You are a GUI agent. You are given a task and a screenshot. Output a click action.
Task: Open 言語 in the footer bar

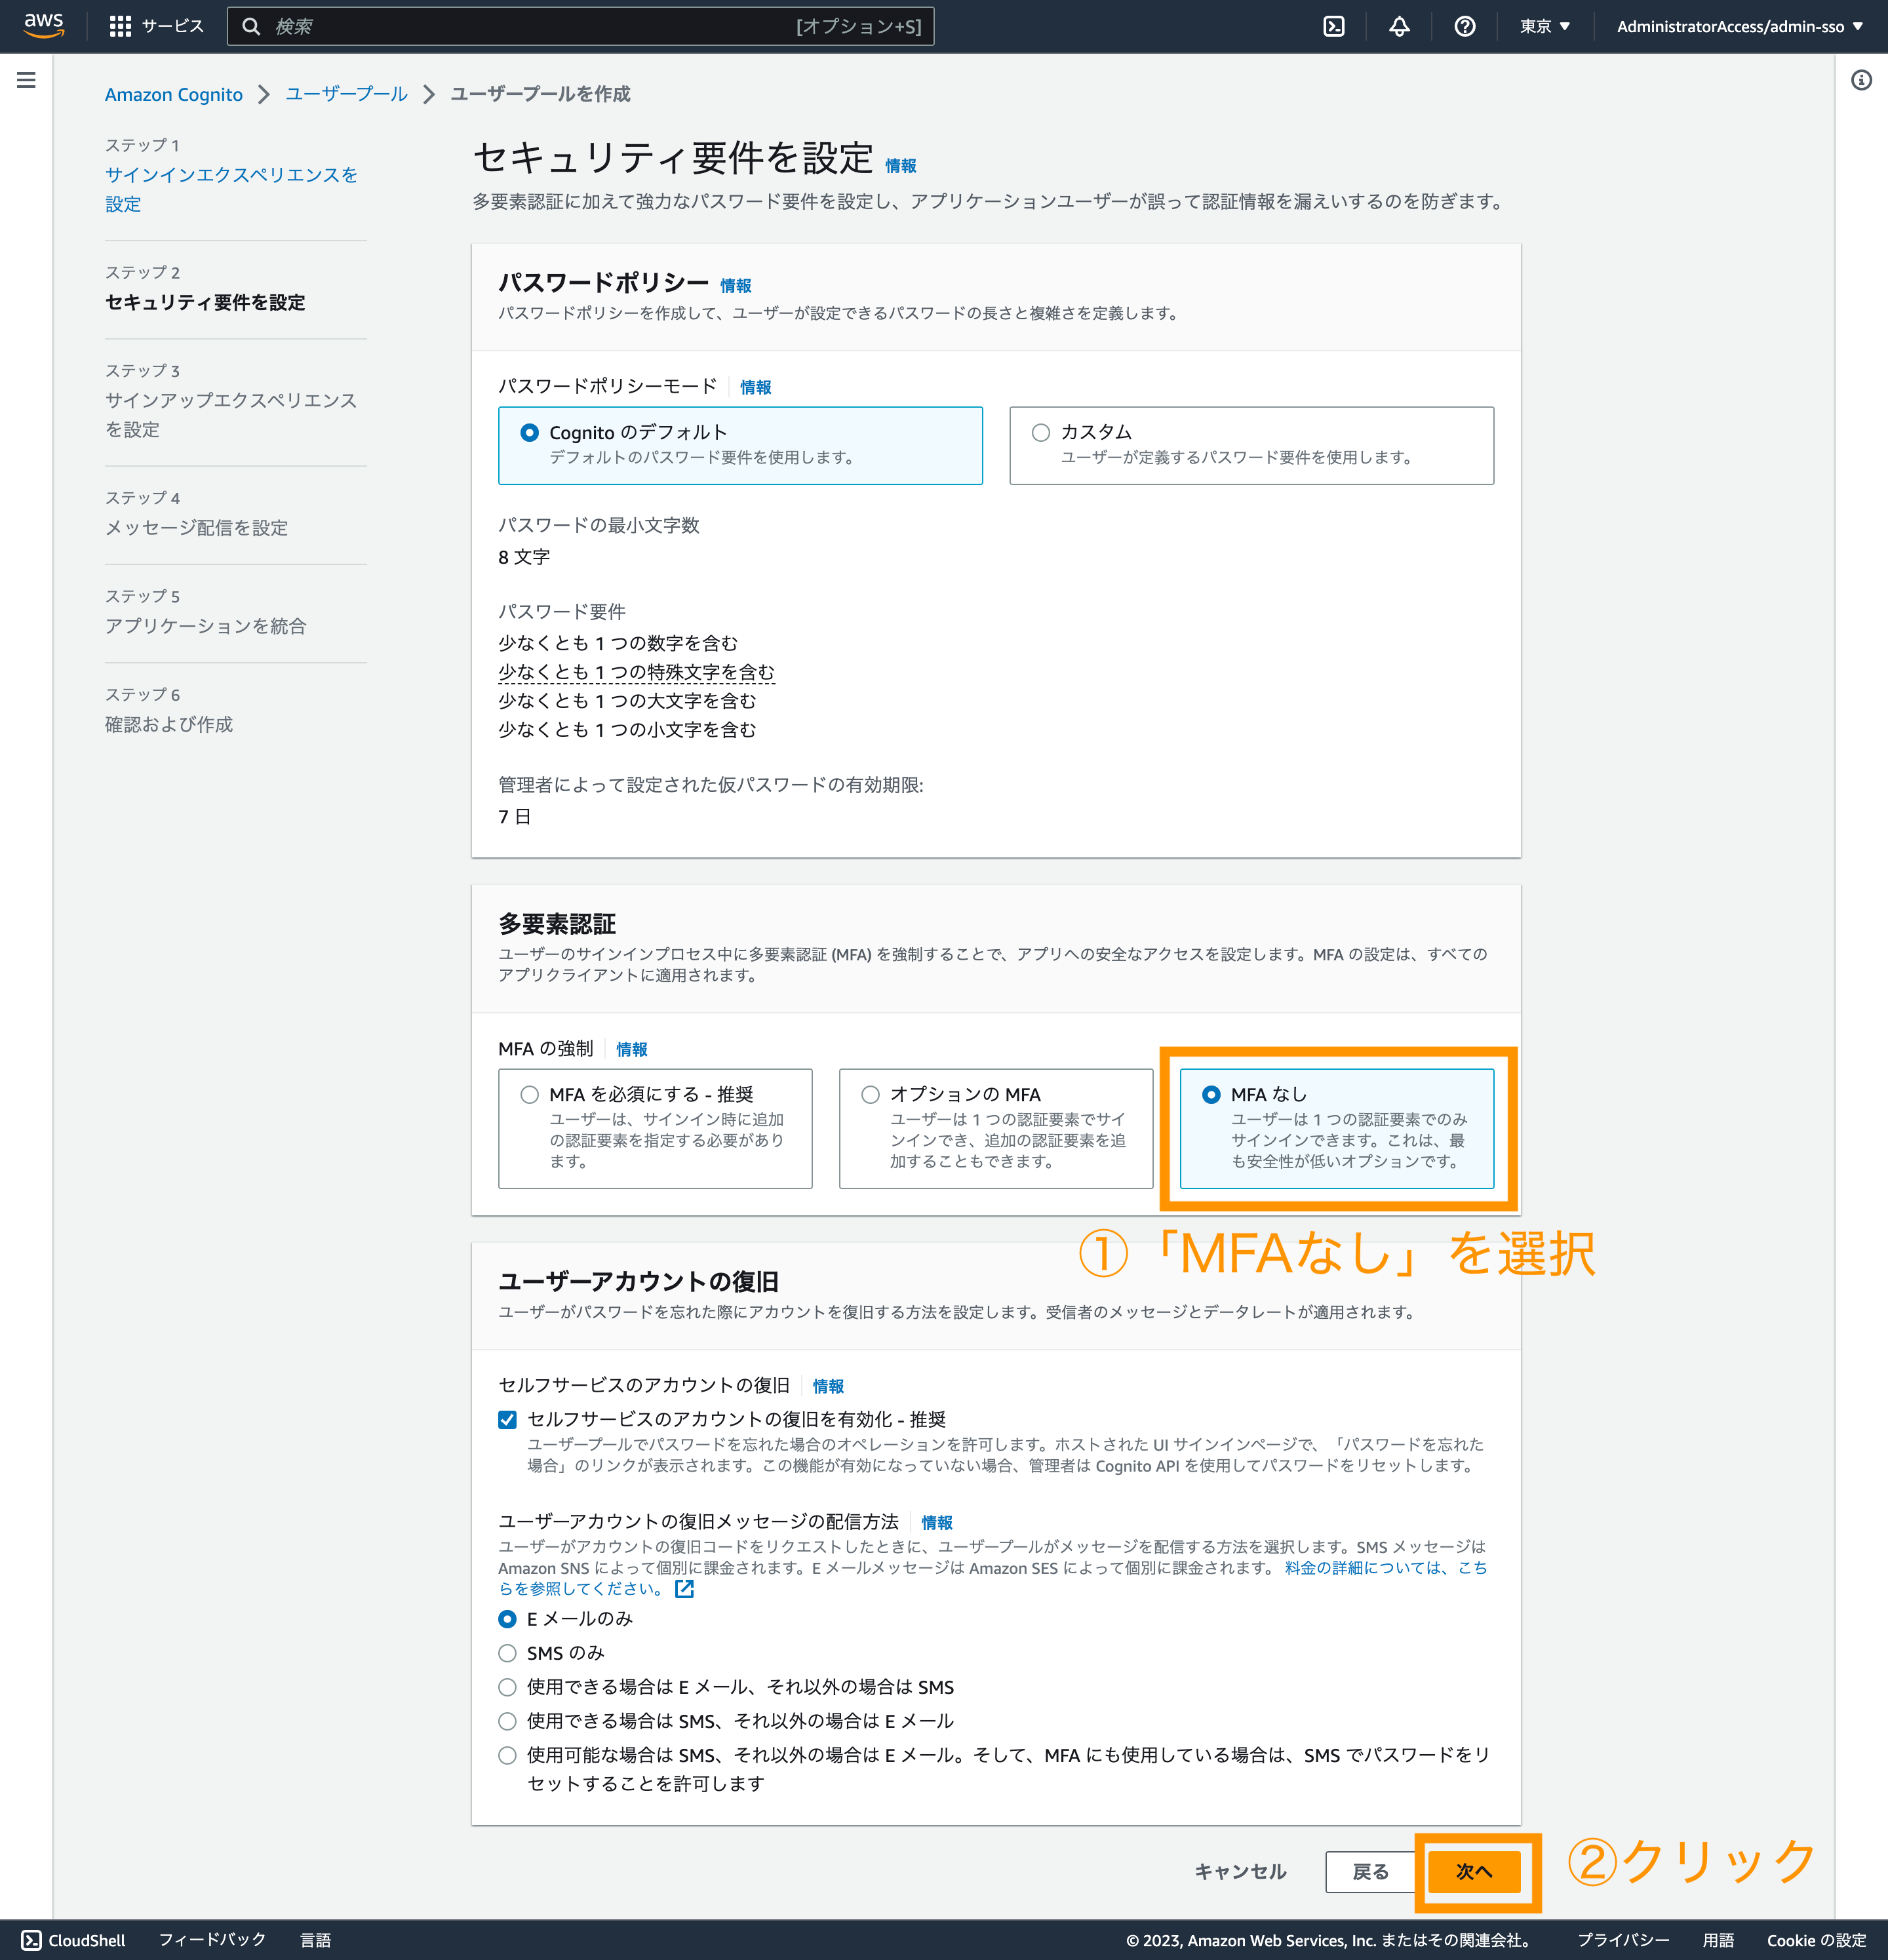click(x=315, y=1940)
